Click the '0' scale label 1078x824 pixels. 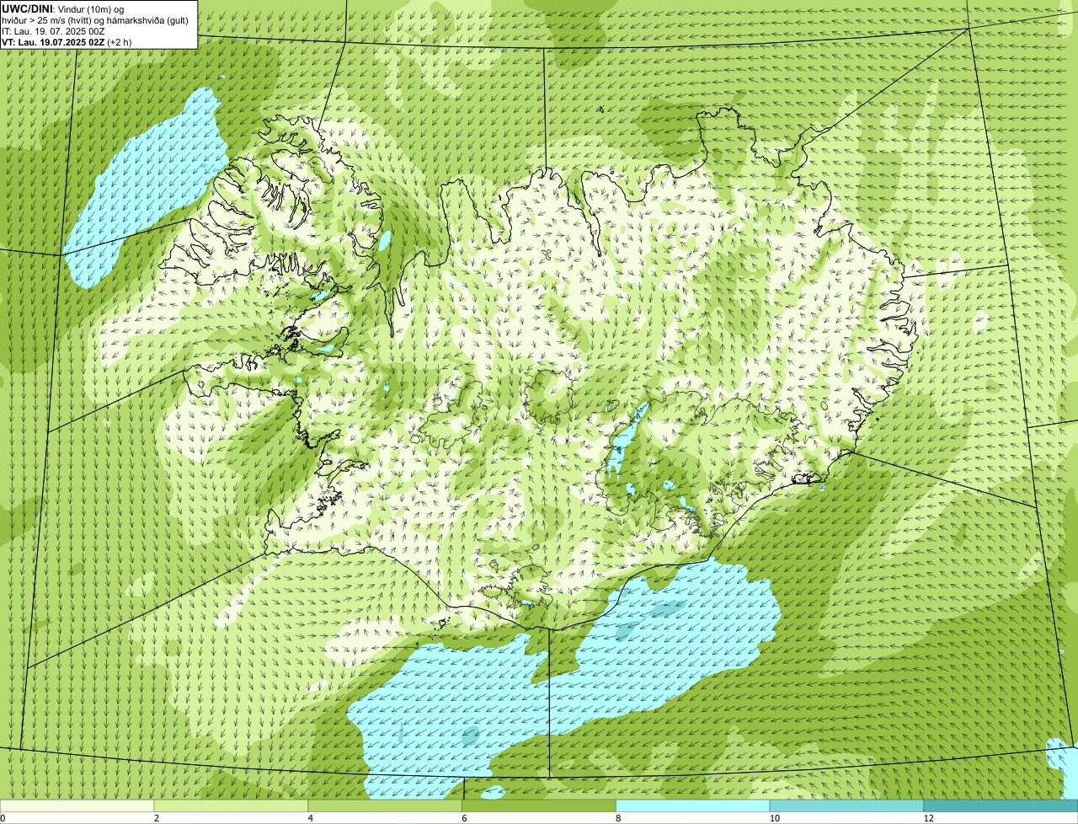[3, 818]
